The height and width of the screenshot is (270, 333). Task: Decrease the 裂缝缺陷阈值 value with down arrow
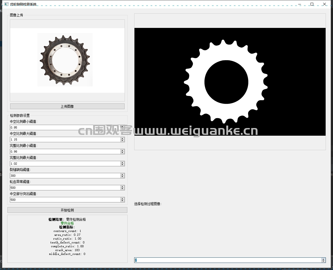122,177
